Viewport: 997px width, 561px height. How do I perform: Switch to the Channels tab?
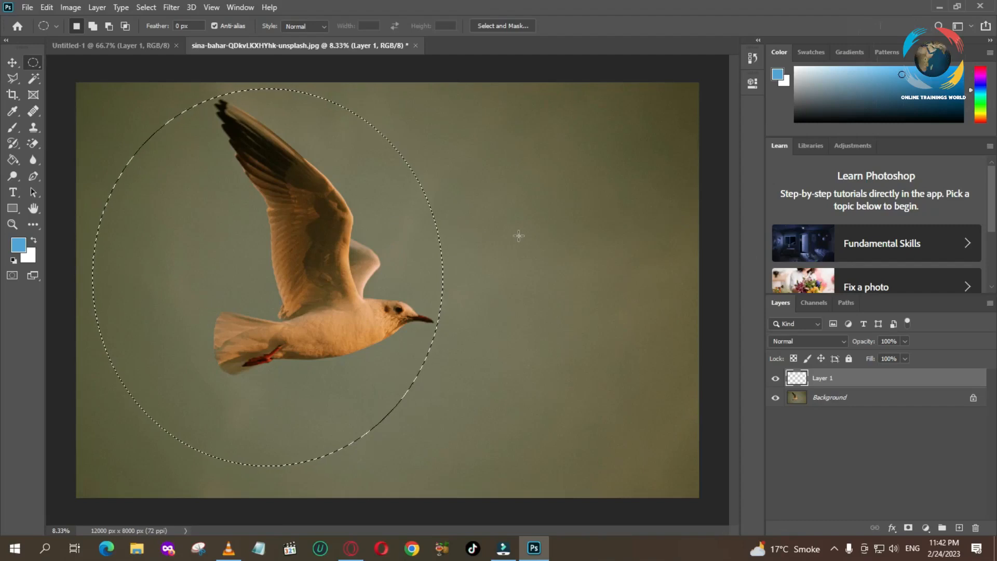(814, 302)
